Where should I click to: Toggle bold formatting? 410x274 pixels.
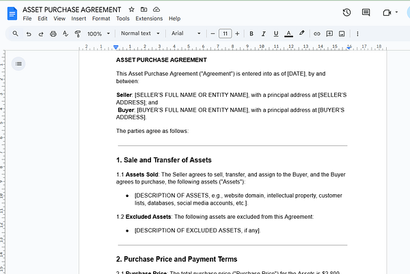tap(251, 33)
